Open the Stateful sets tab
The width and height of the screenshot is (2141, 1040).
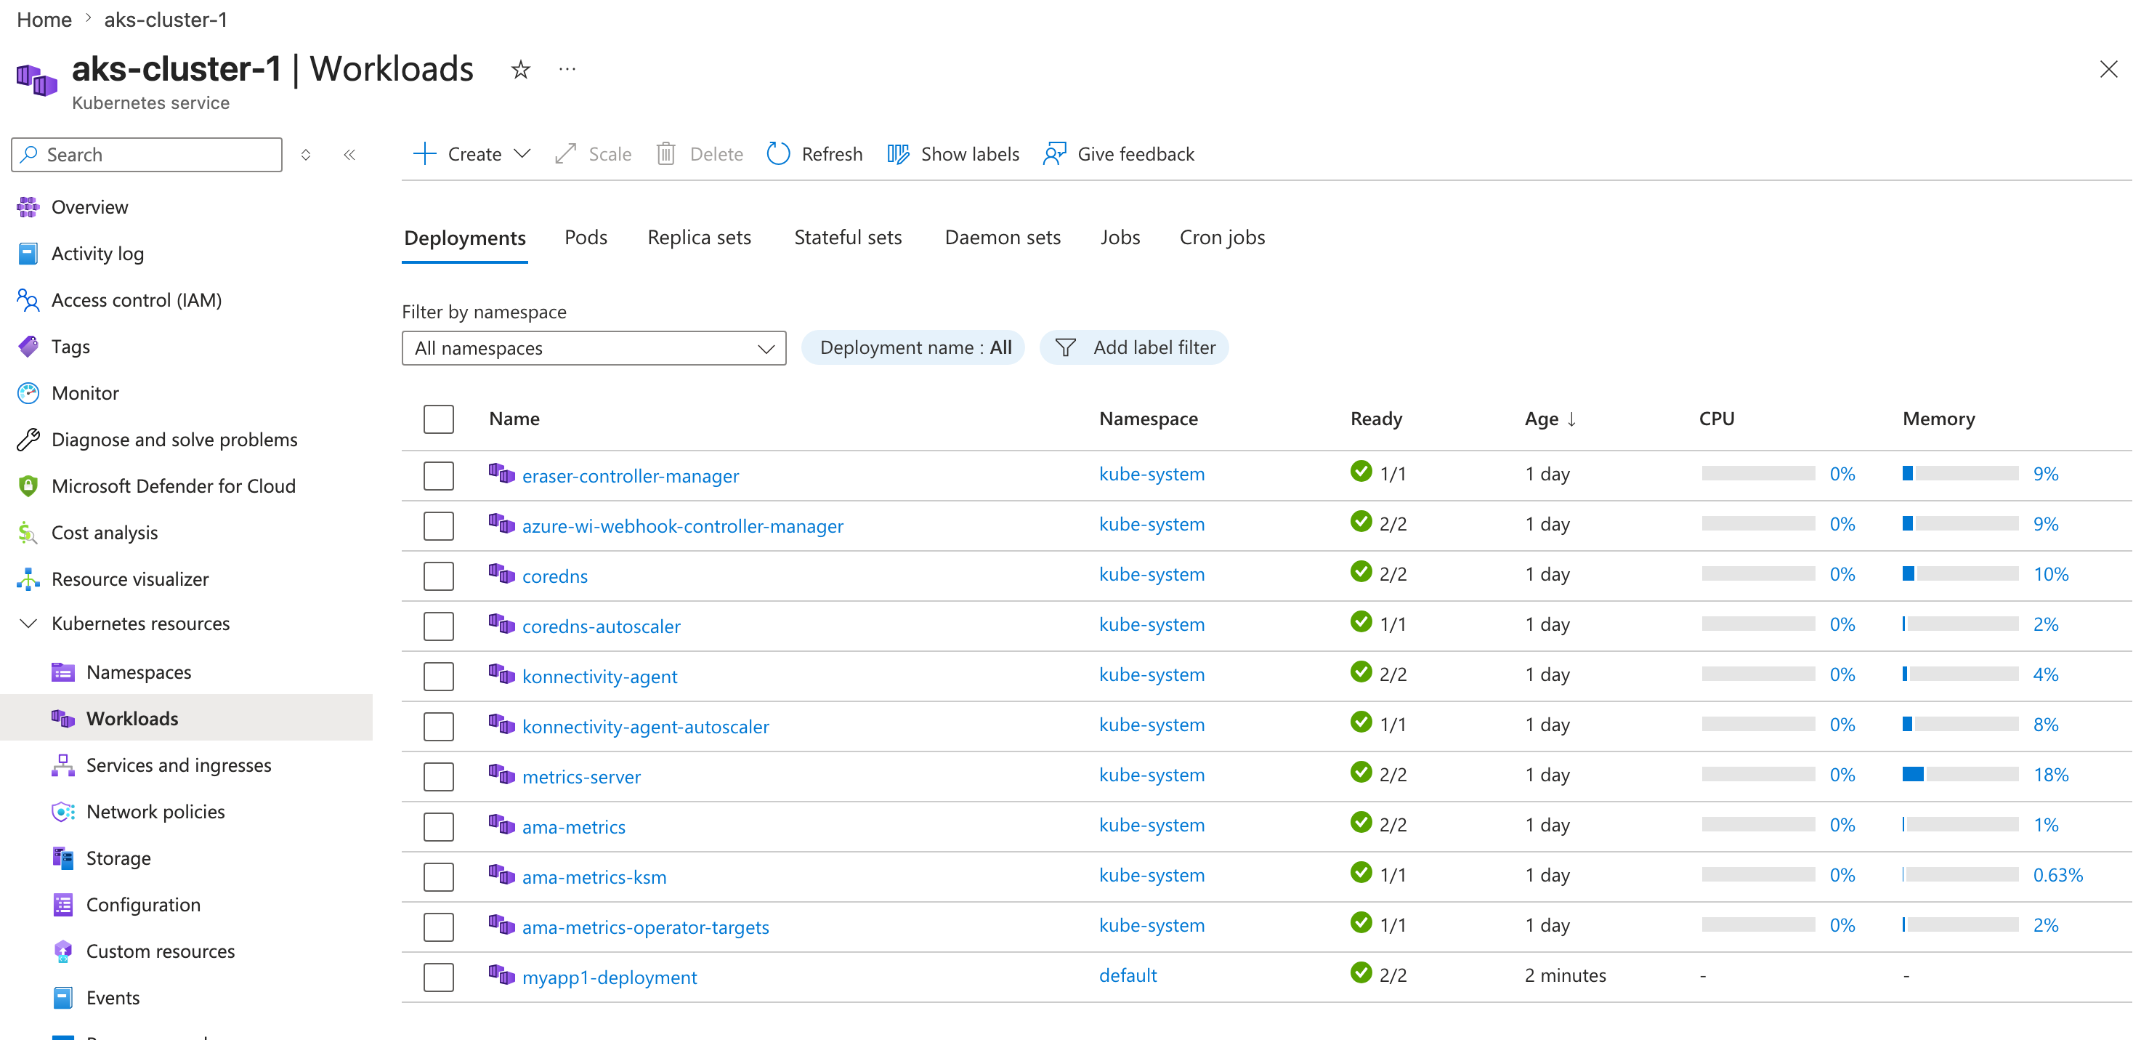[848, 238]
